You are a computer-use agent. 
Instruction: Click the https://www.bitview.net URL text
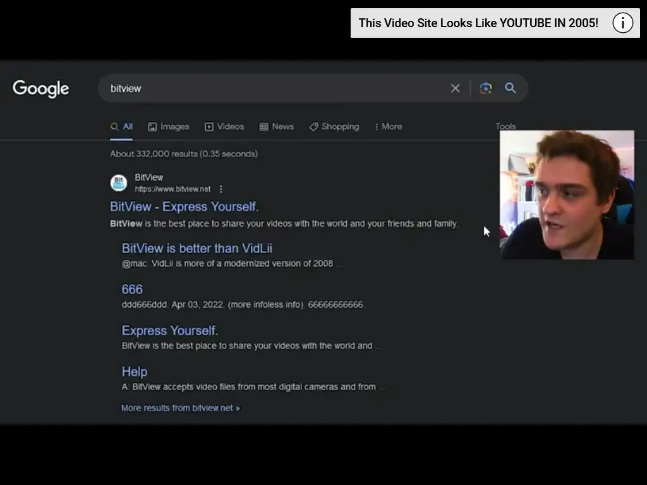tap(172, 189)
